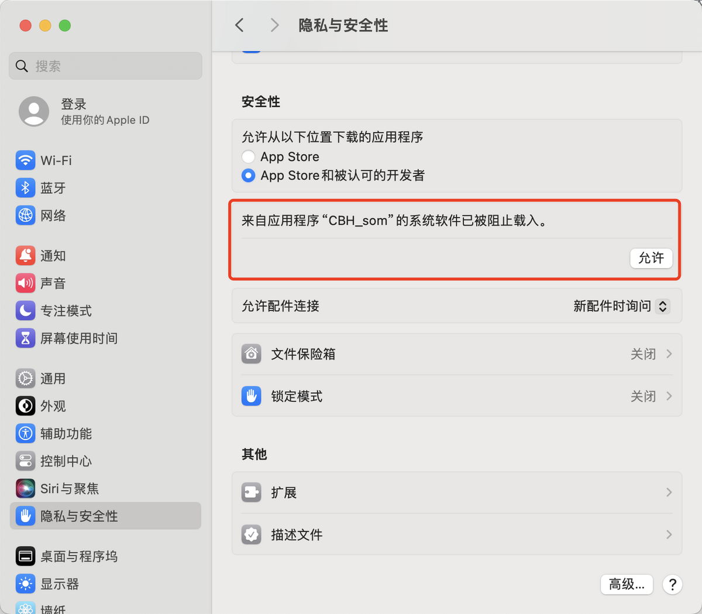Click the 扩展 extensions puzzle icon
Viewport: 702px width, 614px height.
(x=252, y=492)
